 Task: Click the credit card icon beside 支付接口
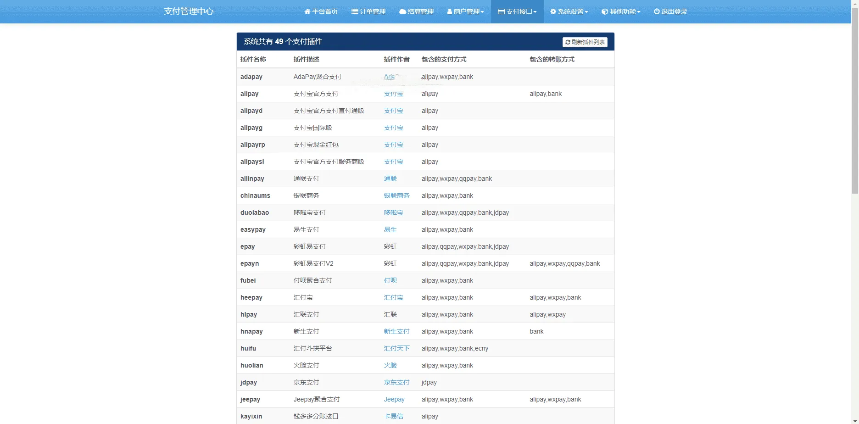click(x=502, y=11)
